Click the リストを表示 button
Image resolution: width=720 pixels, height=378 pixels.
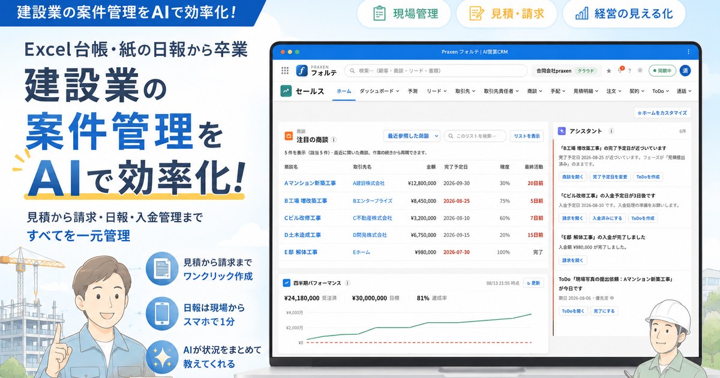point(527,136)
